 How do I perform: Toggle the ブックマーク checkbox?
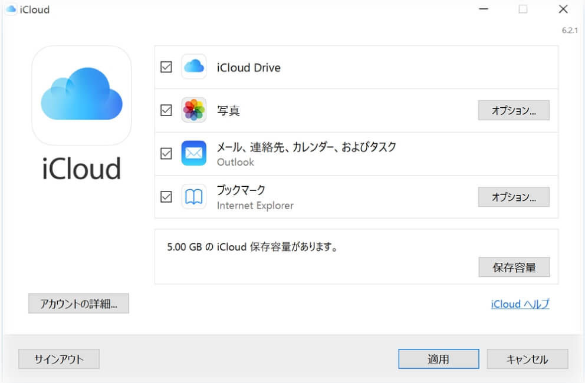tap(166, 197)
